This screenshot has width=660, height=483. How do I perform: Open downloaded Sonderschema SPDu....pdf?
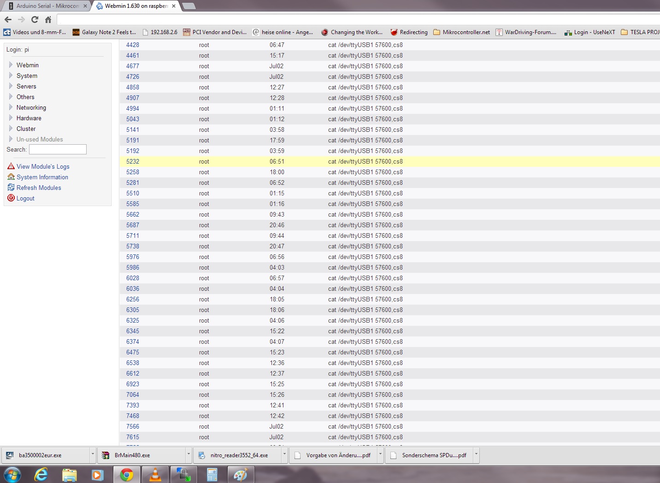[429, 455]
